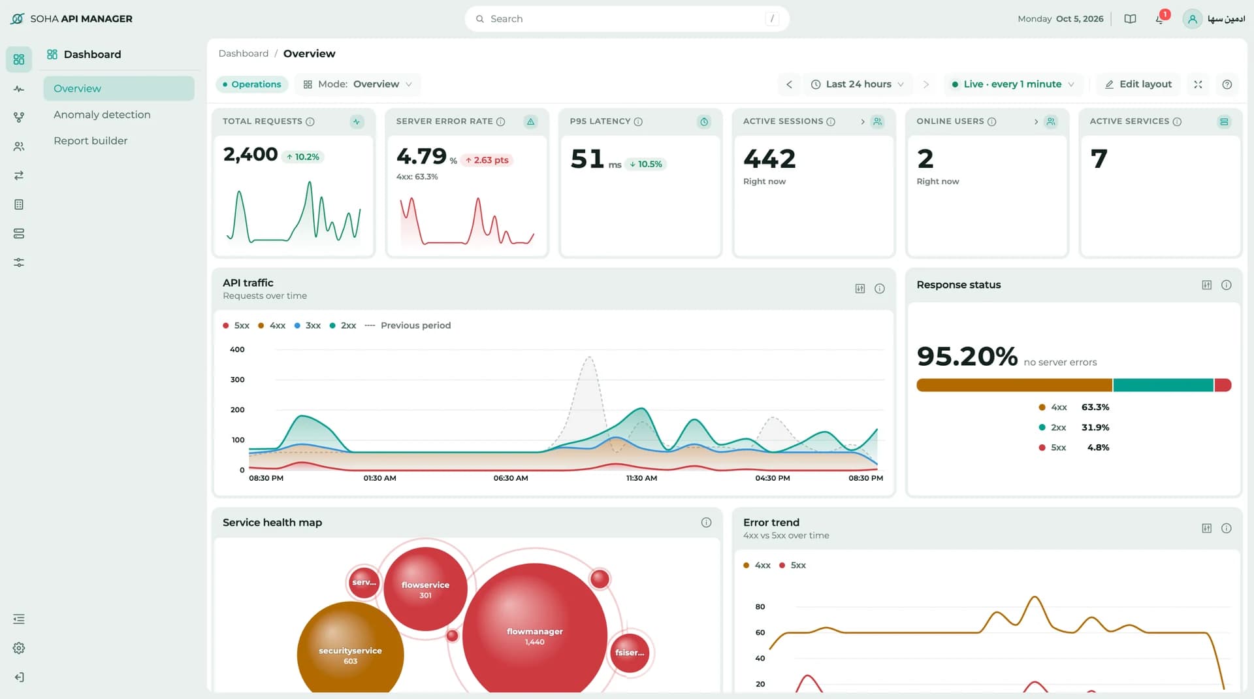Click the Error trend info icon

point(1227,528)
